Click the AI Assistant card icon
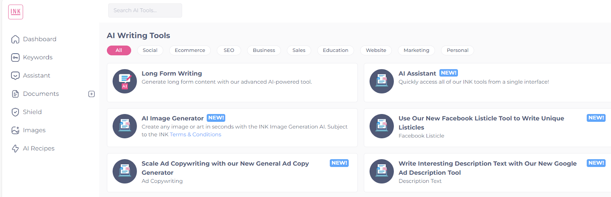Viewport: 611px width, 197px height. tap(382, 81)
